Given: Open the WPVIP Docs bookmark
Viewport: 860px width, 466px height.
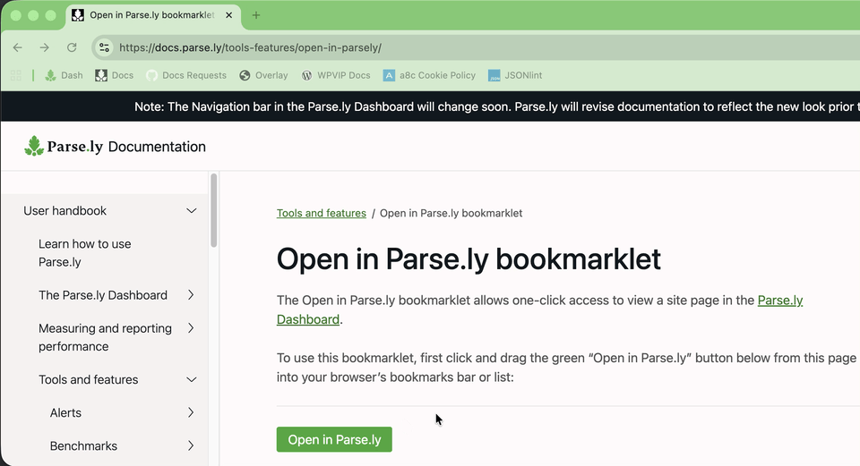Looking at the screenshot, I should [335, 76].
